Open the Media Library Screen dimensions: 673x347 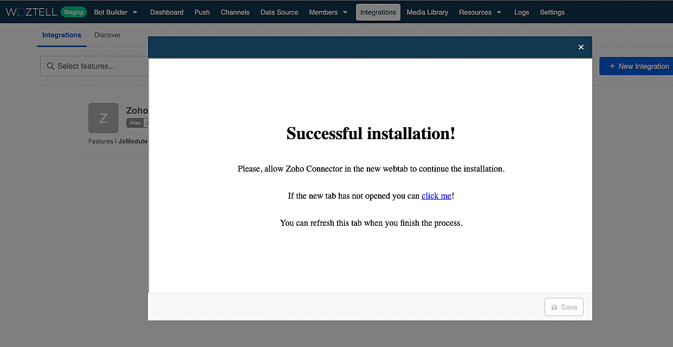click(427, 12)
